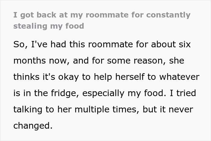Click the gray post title first line
The width and height of the screenshot is (211, 141).
tap(102, 15)
